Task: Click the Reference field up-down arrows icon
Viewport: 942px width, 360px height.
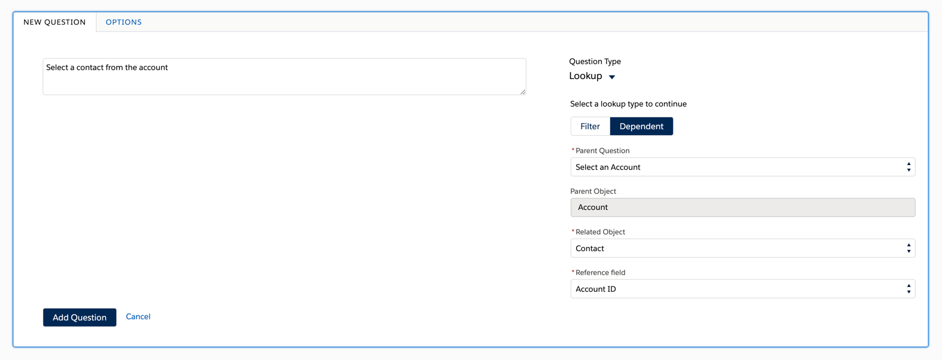Action: tap(908, 289)
